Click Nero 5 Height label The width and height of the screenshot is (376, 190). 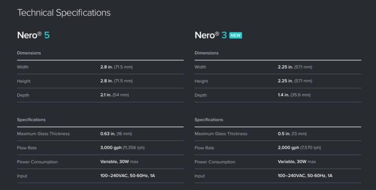pos(24,81)
